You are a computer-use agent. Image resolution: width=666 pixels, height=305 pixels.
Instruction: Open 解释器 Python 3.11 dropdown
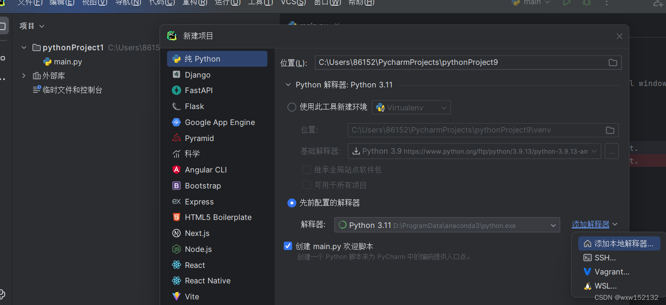[x=447, y=225]
